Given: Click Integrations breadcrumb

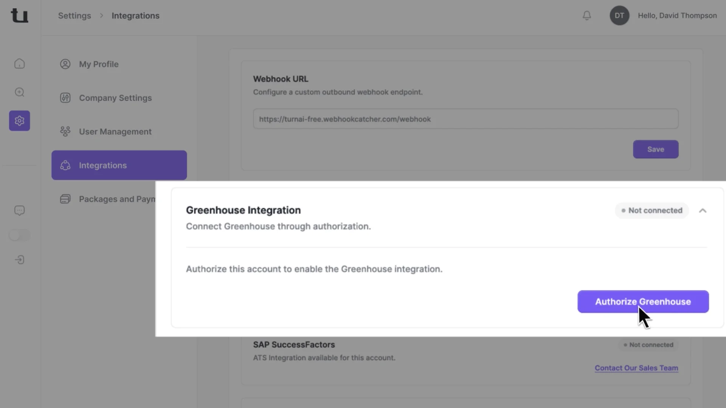Looking at the screenshot, I should 135,15.
